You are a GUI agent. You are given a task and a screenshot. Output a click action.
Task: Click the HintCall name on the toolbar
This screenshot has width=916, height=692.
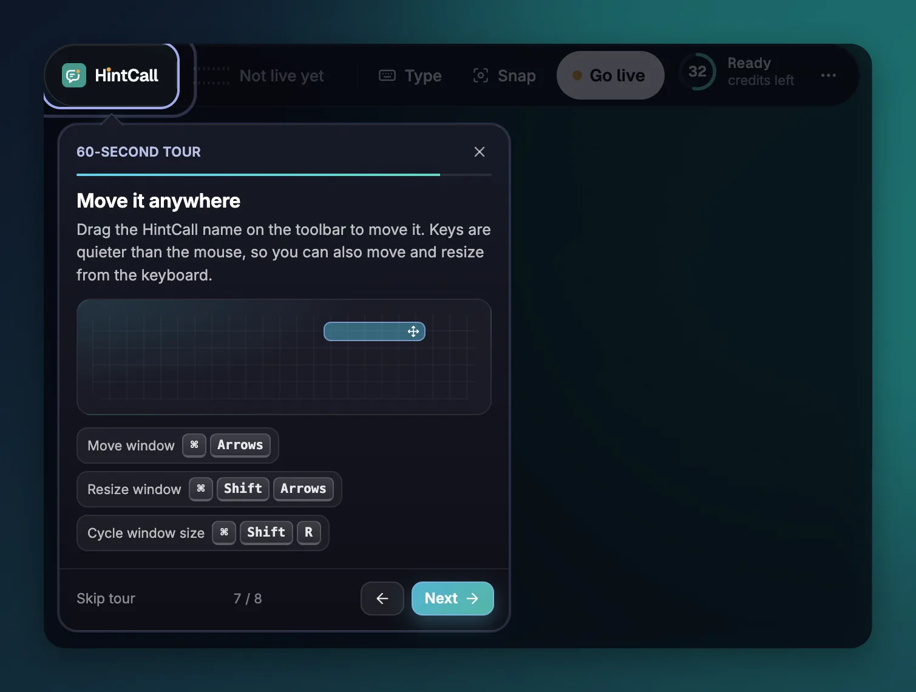click(127, 76)
